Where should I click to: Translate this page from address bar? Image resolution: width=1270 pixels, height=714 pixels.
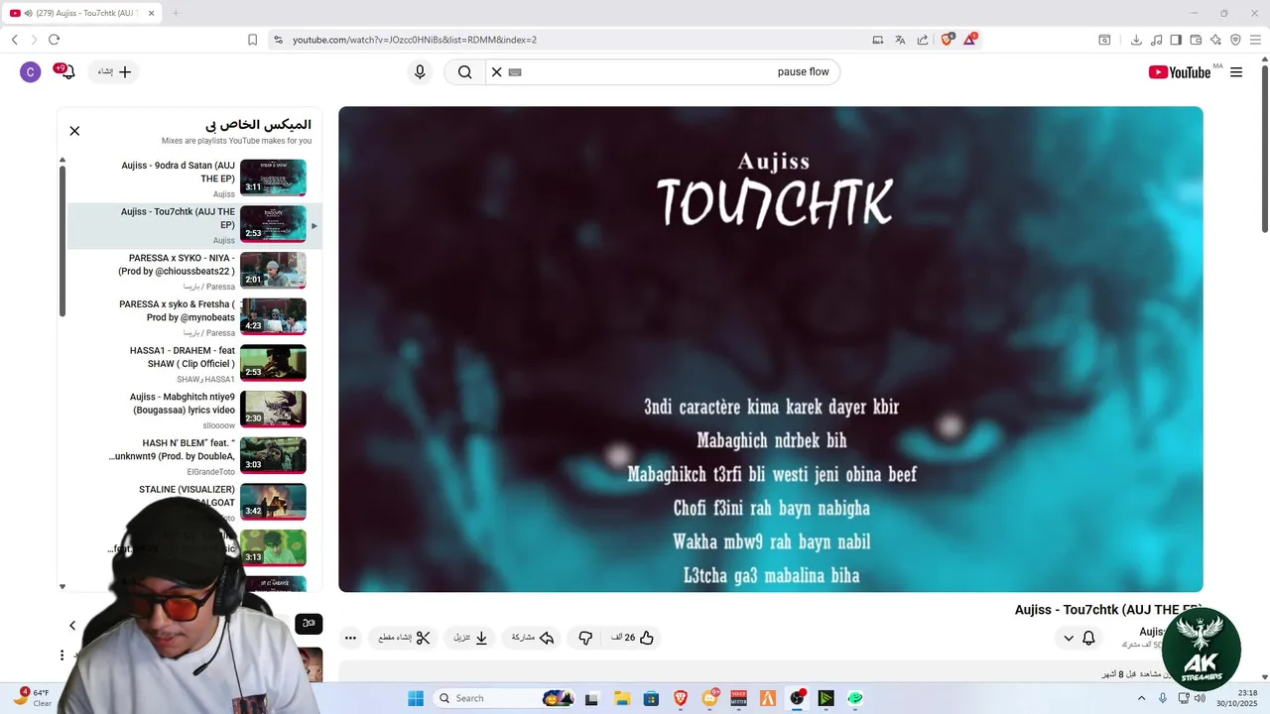pyautogui.click(x=900, y=40)
